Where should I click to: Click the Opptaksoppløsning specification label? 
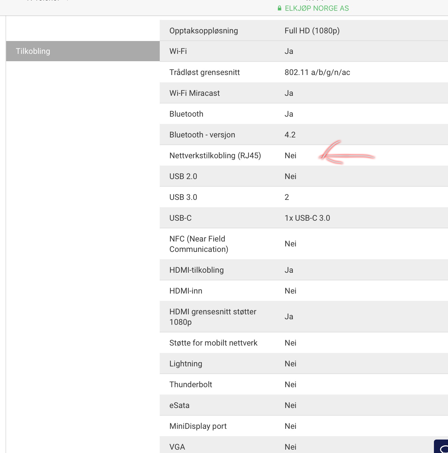point(203,31)
